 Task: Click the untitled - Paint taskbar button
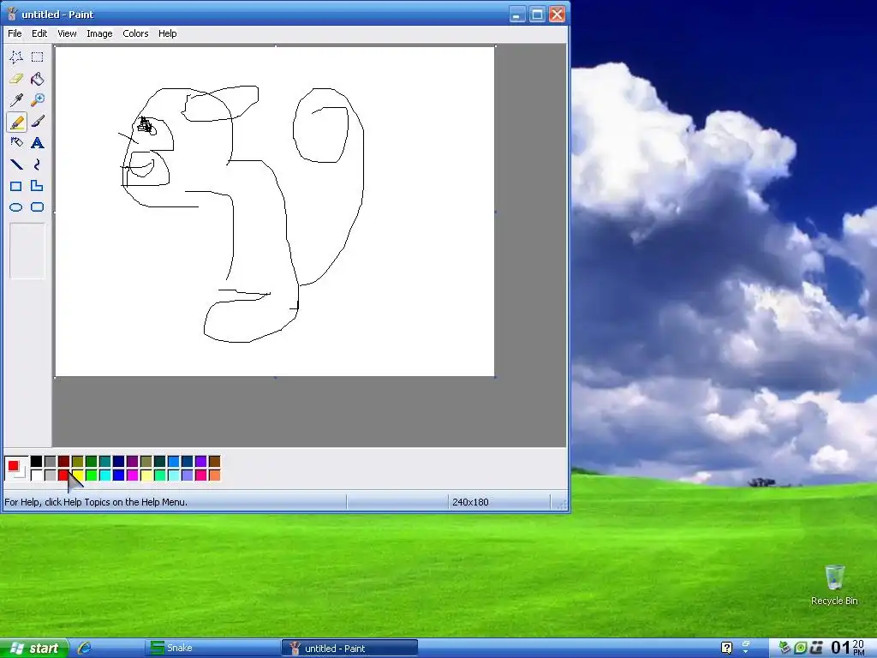[349, 648]
